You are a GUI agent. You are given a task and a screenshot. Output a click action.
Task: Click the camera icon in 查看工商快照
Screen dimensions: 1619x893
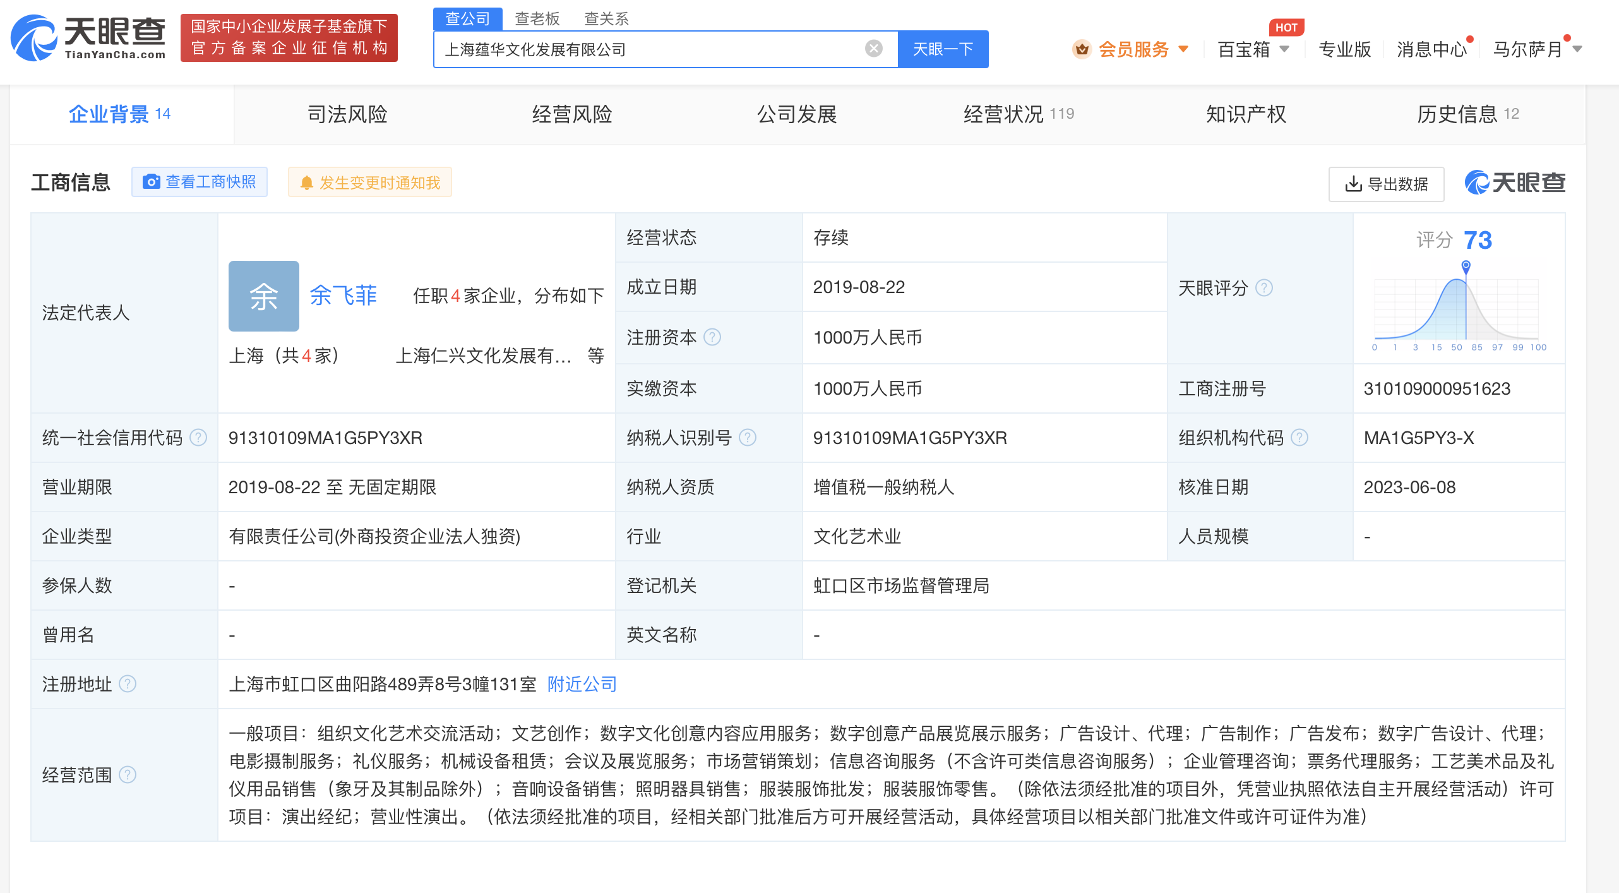tap(151, 182)
